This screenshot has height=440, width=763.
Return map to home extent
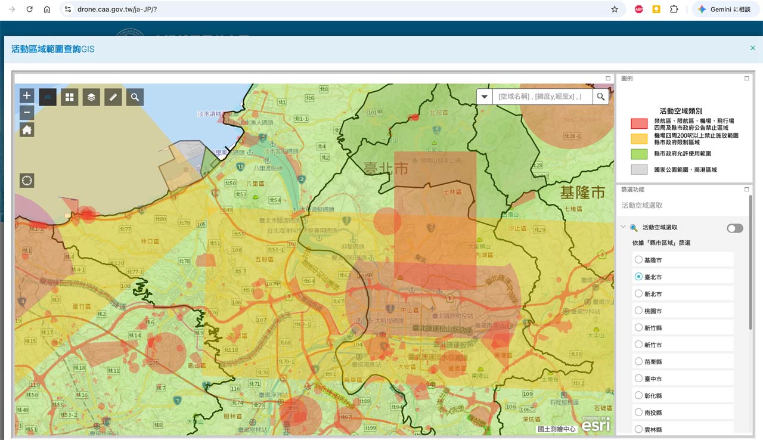(x=27, y=130)
